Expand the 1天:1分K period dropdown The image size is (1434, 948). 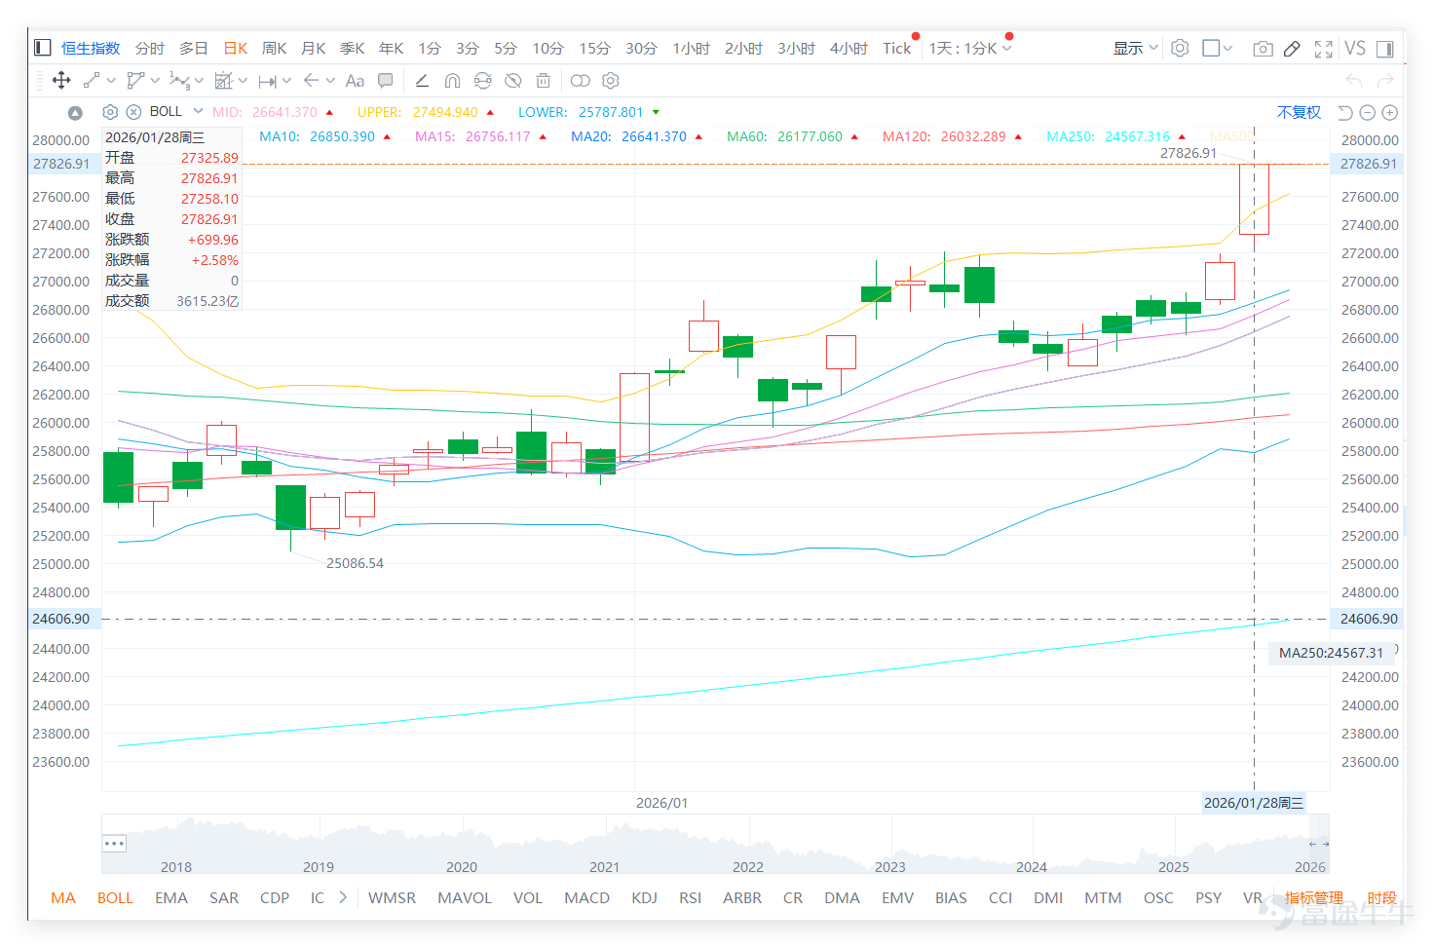pyautogui.click(x=1007, y=49)
